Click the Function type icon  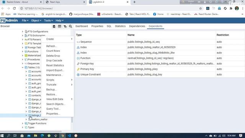(78, 58)
